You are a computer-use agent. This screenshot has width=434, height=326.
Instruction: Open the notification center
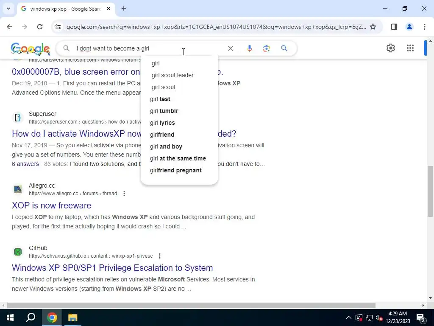(x=421, y=318)
